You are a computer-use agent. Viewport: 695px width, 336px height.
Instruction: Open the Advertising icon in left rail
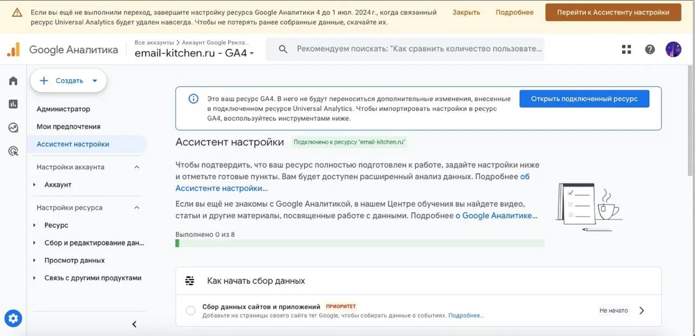tap(13, 151)
